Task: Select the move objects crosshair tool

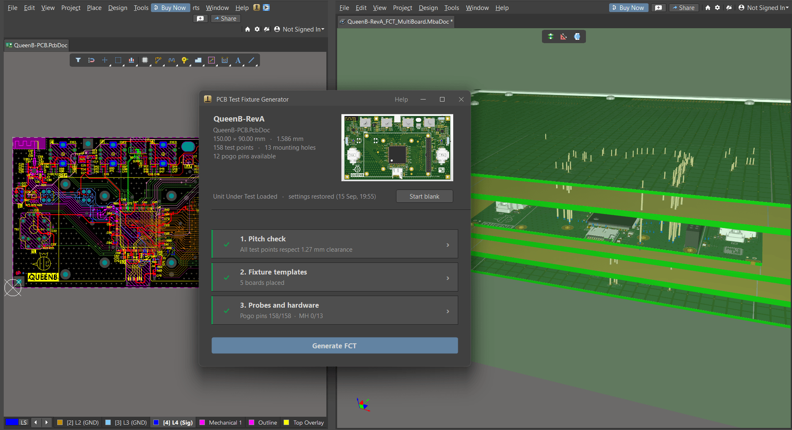Action: point(104,60)
